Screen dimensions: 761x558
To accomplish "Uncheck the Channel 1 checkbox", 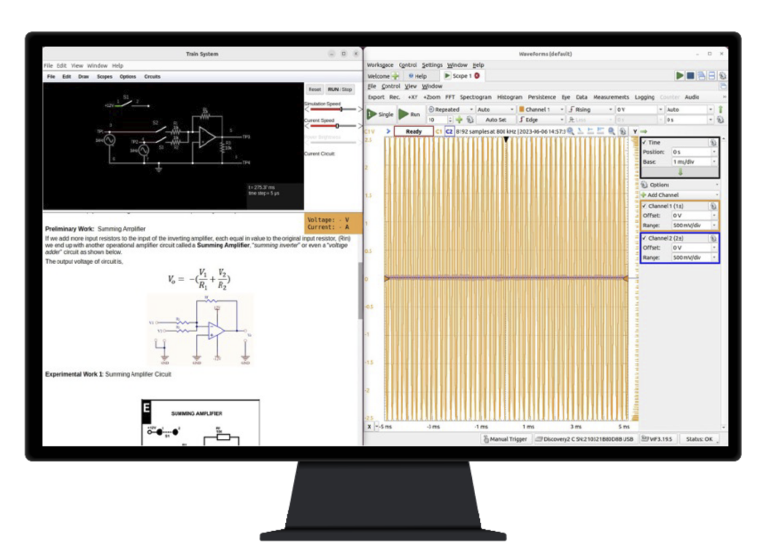I will [x=644, y=206].
